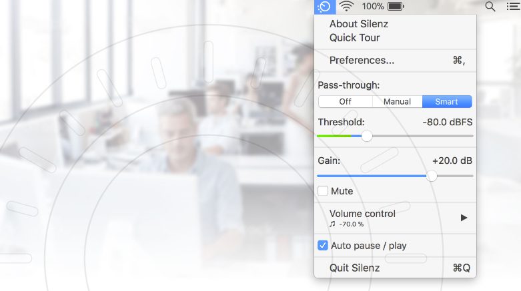Click the battery status icon
Viewport: 521px width, 291px height.
point(396,7)
